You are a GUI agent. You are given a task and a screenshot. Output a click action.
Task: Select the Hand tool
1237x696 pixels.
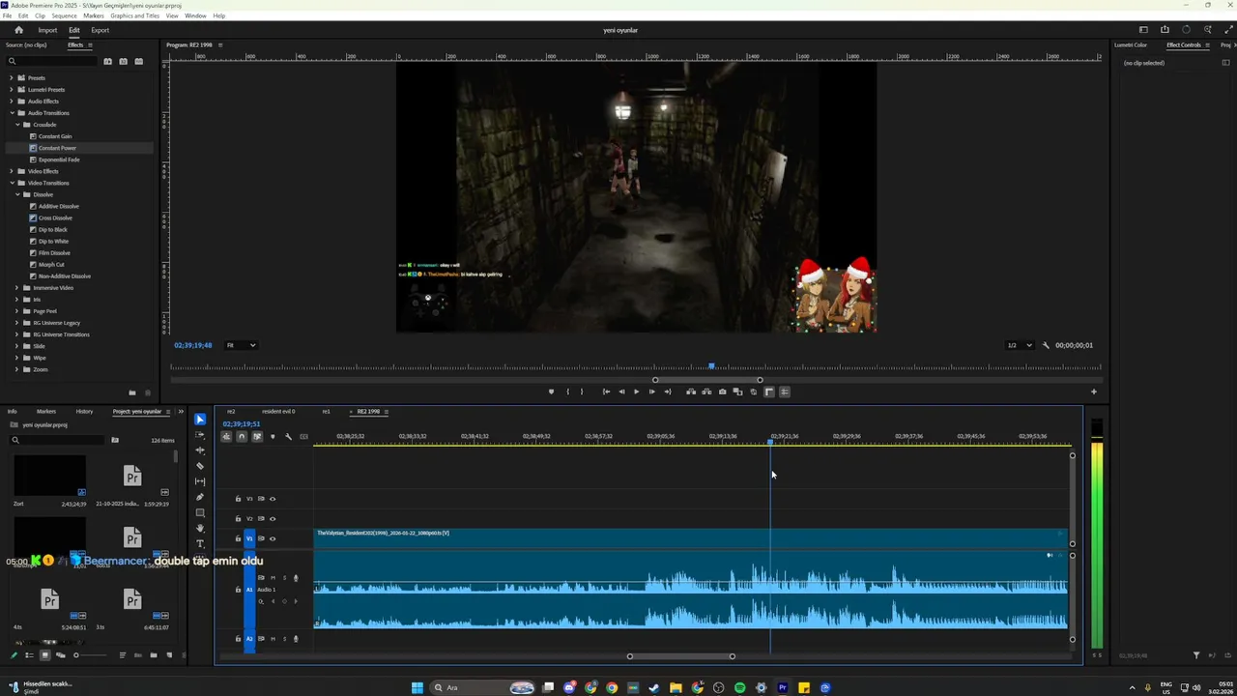click(200, 528)
